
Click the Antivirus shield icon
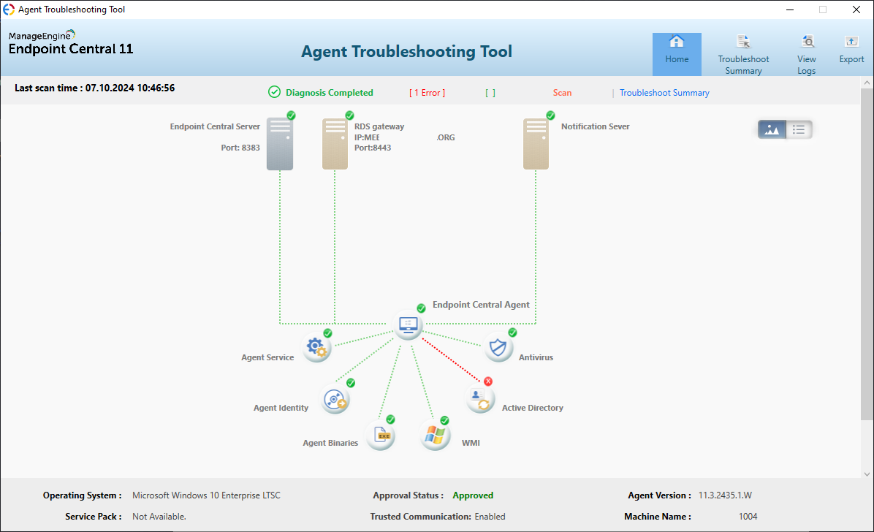[x=498, y=347]
